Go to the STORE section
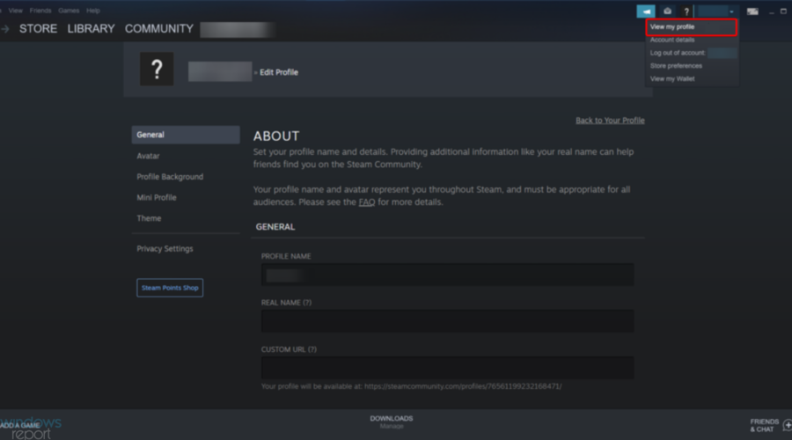 (x=38, y=29)
